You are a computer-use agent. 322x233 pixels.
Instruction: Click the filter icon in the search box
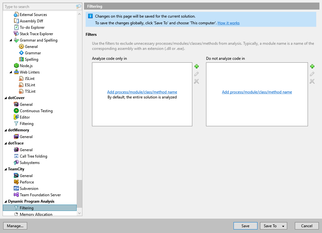(78, 6)
